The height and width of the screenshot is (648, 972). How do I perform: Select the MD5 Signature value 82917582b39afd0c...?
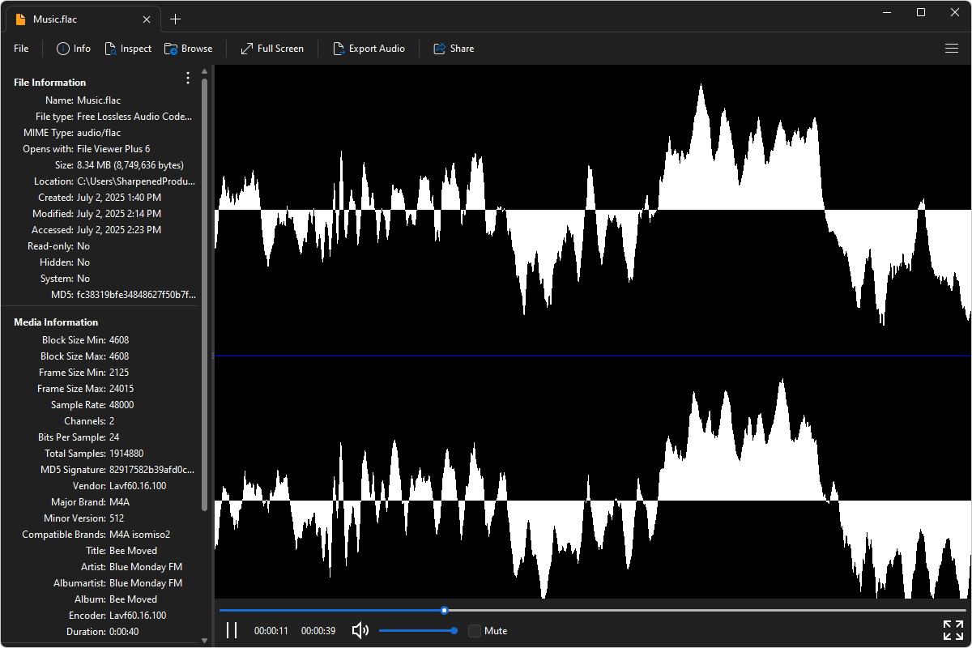(x=151, y=470)
